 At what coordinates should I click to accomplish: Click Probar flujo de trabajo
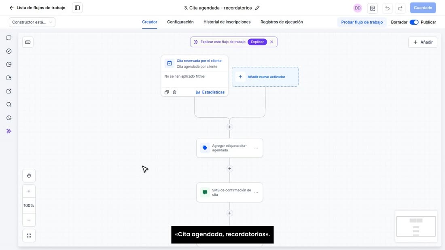point(362,22)
